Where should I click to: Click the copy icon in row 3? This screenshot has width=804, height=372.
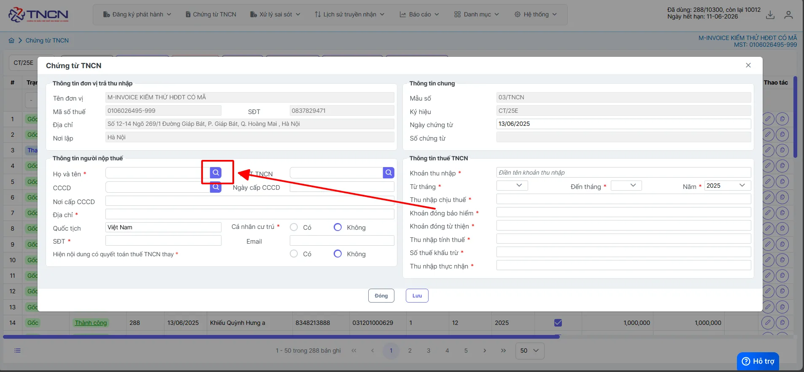click(782, 150)
